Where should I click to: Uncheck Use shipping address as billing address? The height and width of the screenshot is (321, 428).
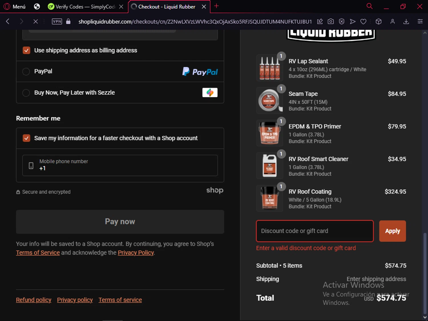tap(26, 51)
